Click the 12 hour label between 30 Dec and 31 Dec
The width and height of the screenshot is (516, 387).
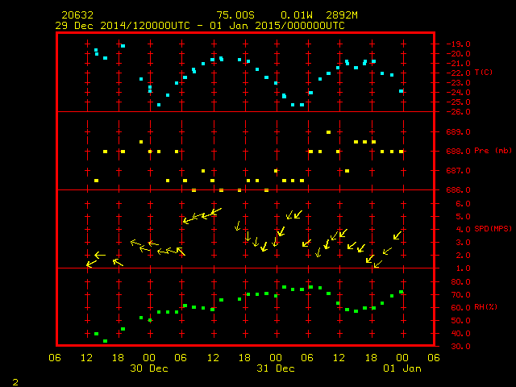[x=213, y=358]
